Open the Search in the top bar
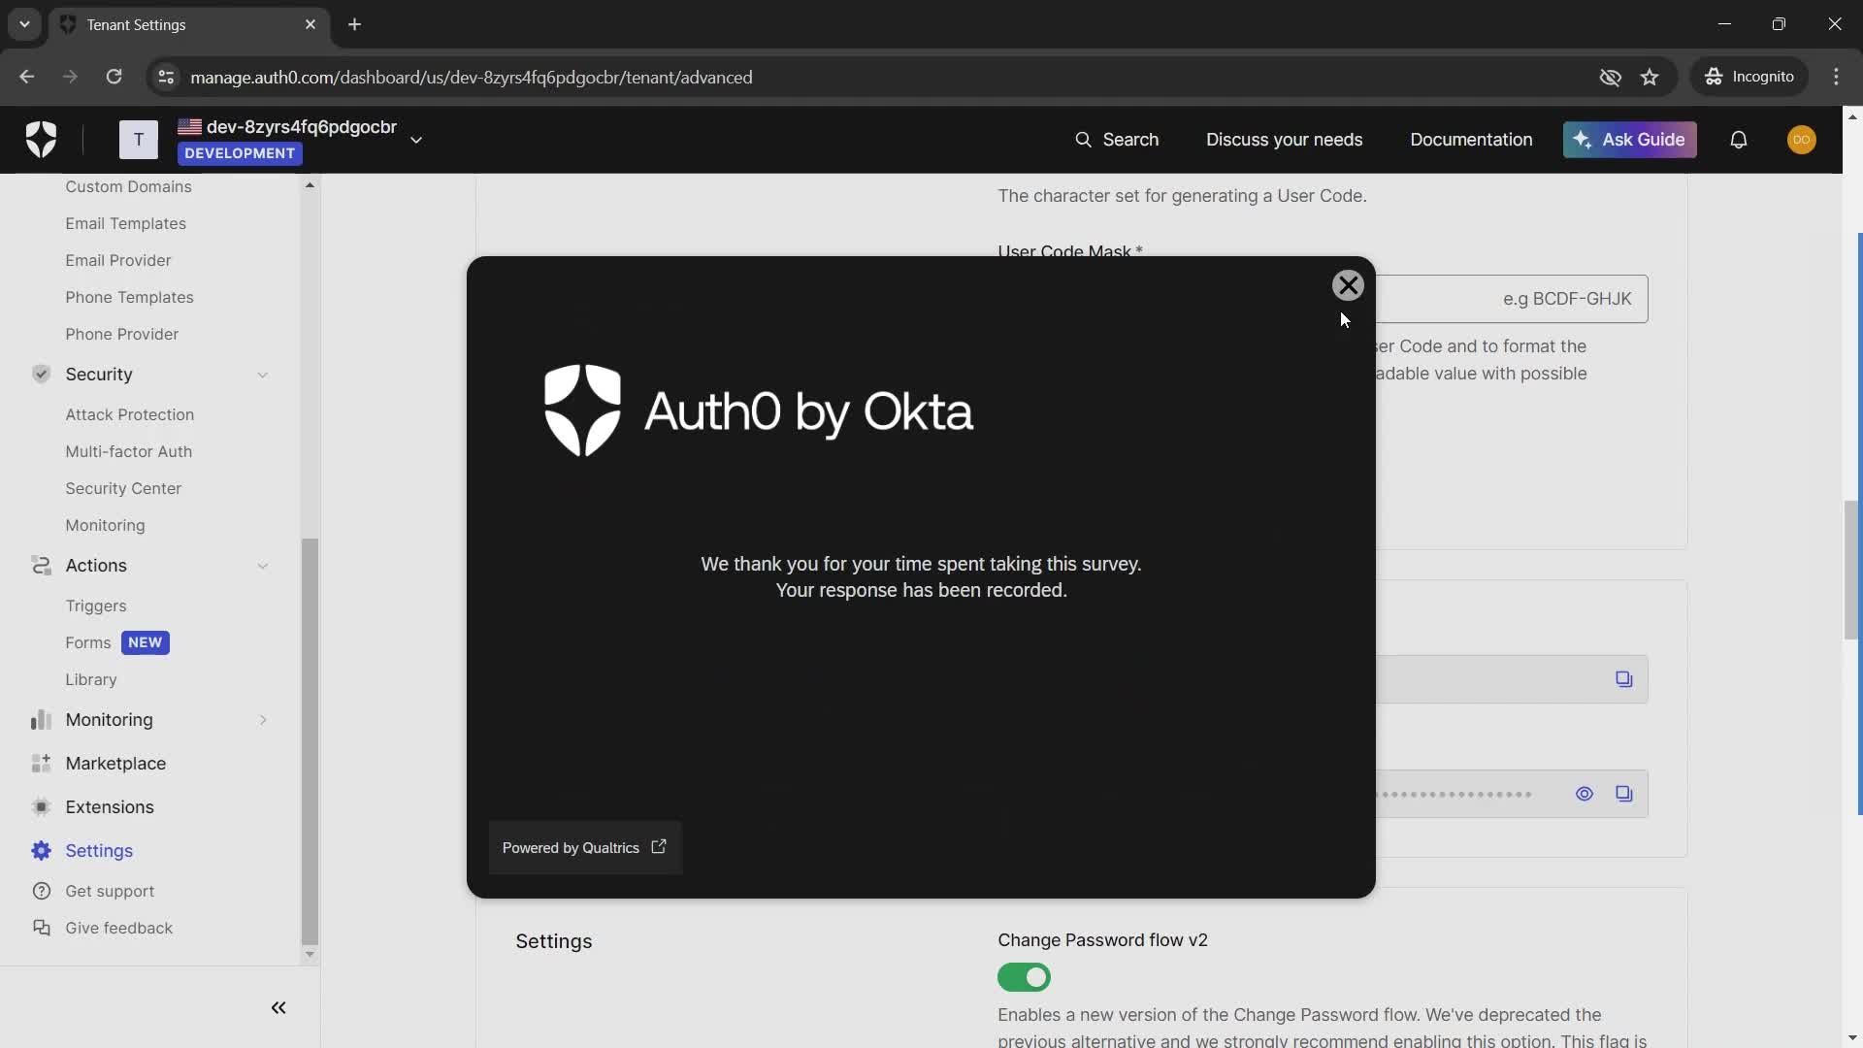The height and width of the screenshot is (1048, 1863). click(x=1117, y=140)
